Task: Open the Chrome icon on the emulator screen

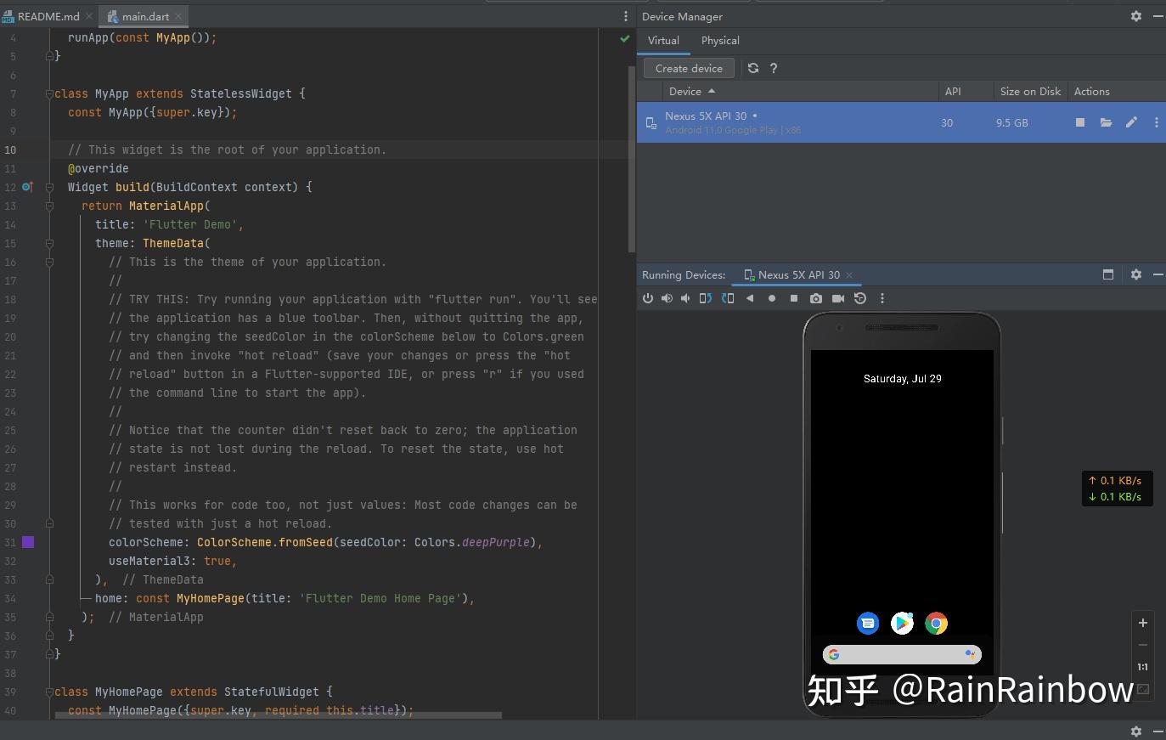Action: [x=937, y=623]
